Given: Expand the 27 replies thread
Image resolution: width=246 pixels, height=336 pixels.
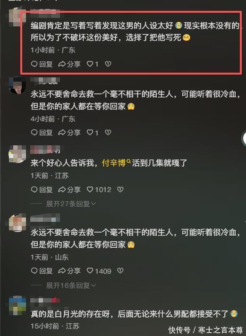Looking at the screenshot, I should (x=71, y=203).
